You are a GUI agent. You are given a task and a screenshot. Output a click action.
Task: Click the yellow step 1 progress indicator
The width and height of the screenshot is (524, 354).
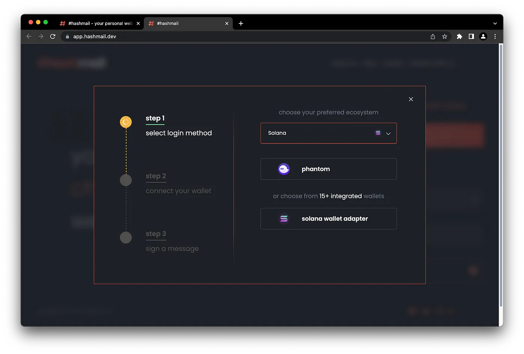point(126,122)
